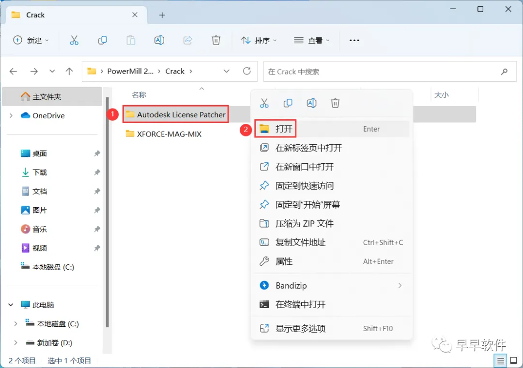Click the Delete trash icon in the toolbar
523x368 pixels.
216,40
